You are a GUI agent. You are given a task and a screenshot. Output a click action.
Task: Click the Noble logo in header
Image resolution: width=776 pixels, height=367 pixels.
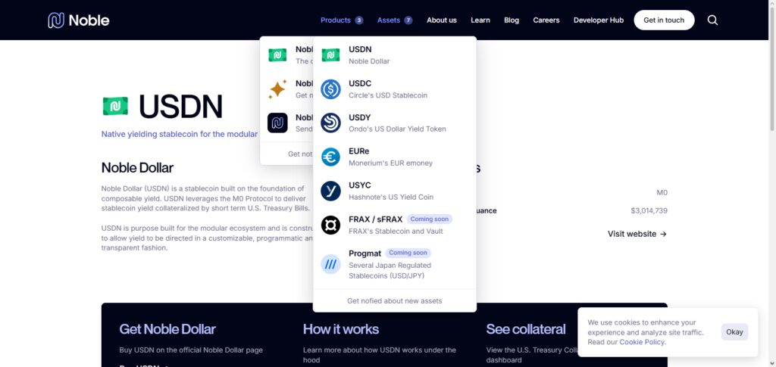coord(79,20)
